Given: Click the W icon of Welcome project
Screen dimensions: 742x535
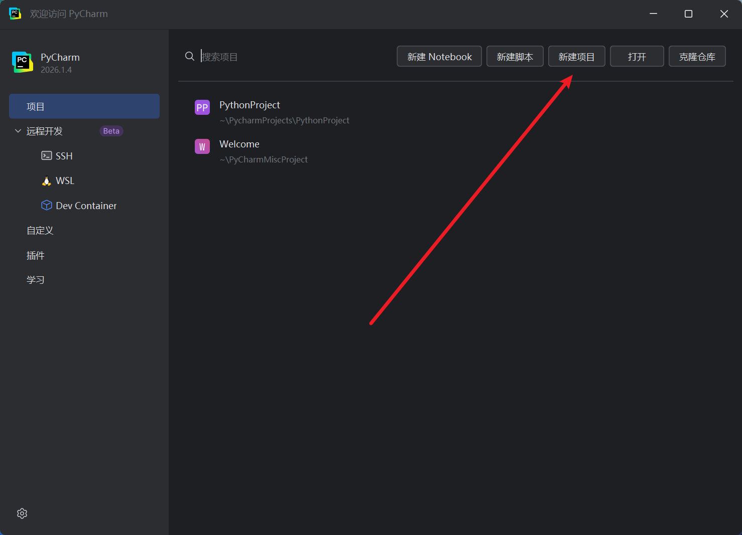Looking at the screenshot, I should coord(202,146).
